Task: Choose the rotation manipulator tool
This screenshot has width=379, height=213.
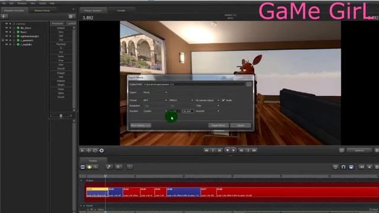Action: click(95, 150)
